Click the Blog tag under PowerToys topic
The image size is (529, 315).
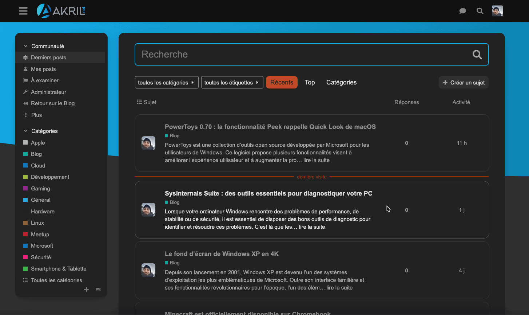[x=172, y=136]
